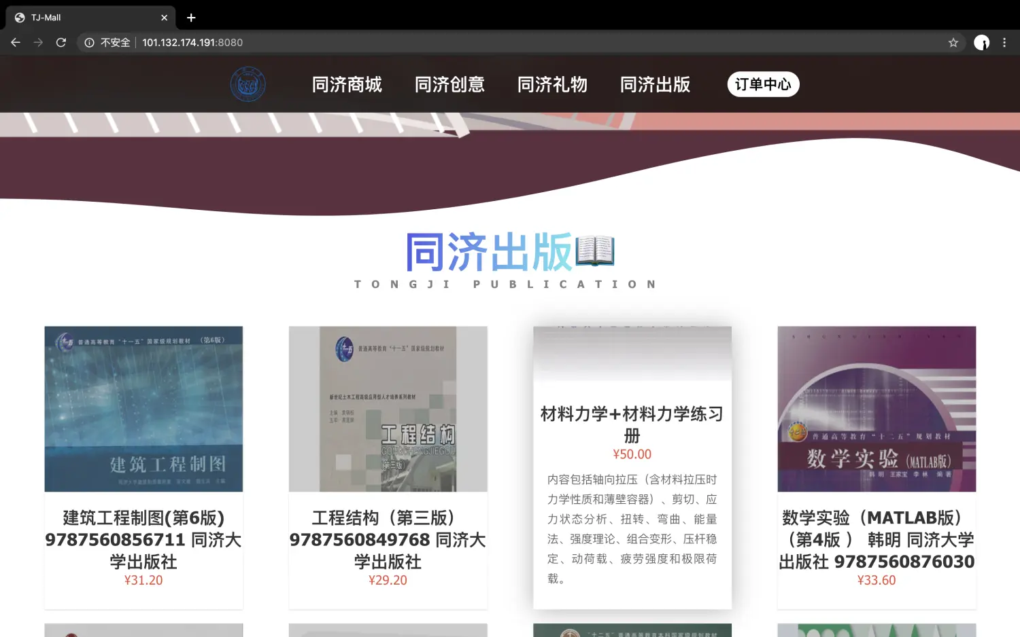Viewport: 1020px width, 637px height.
Task: Click the price ¥31.20
Action: point(143,581)
